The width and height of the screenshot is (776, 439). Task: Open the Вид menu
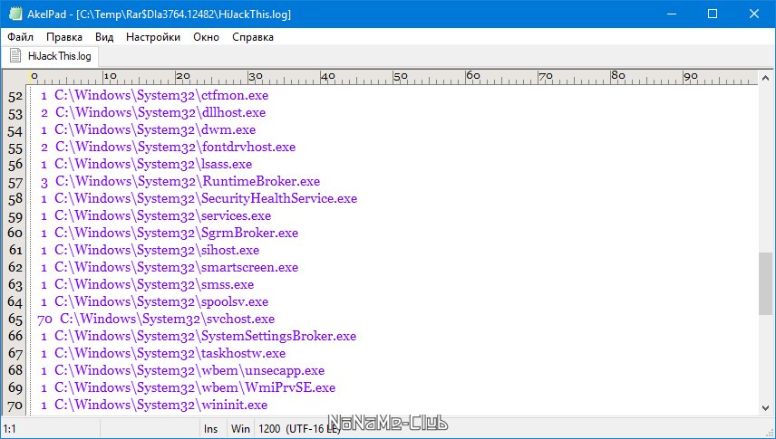click(x=104, y=37)
